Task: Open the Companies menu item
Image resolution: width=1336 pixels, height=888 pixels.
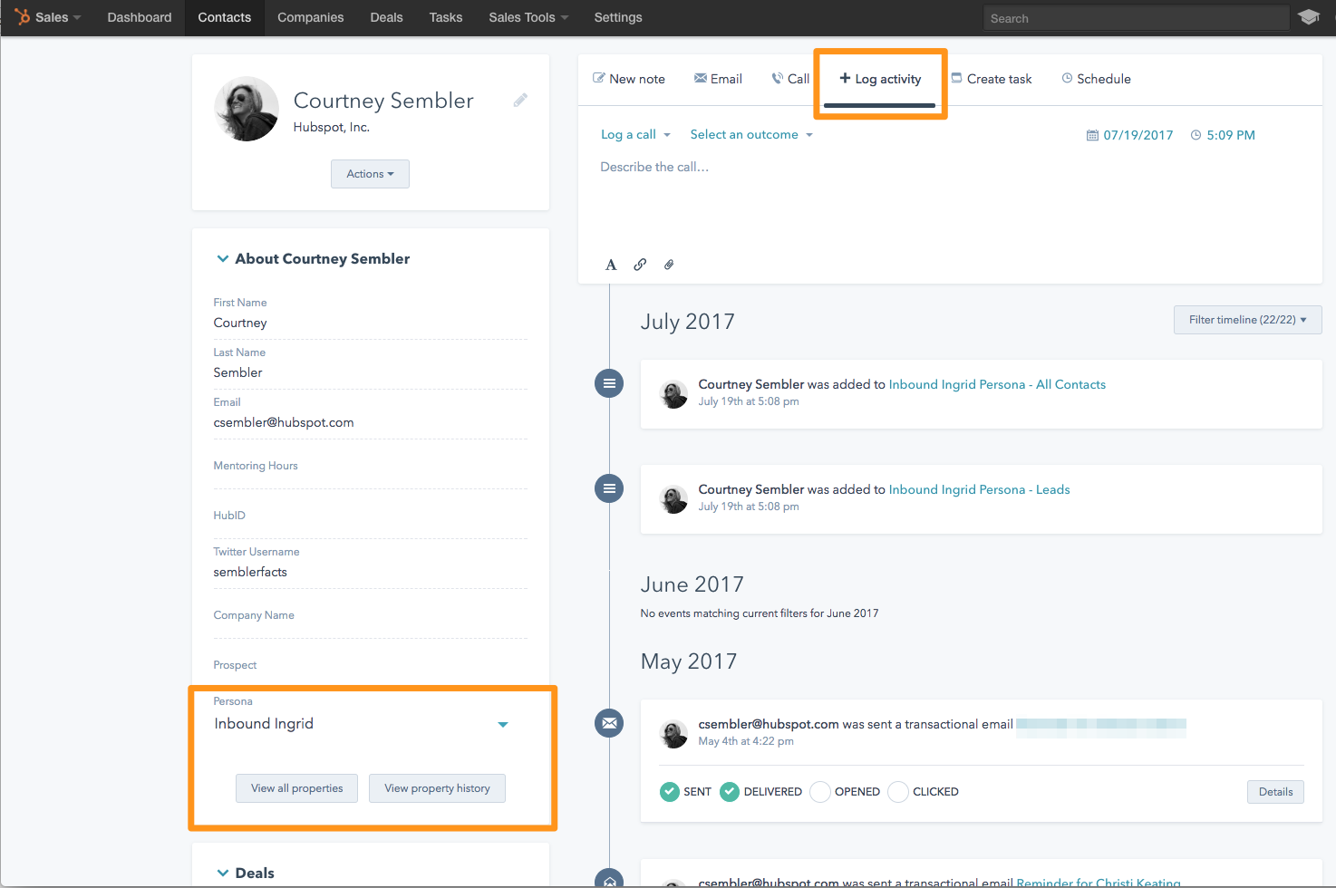Action: tap(311, 17)
